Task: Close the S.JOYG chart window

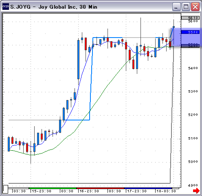Action: 195,7
